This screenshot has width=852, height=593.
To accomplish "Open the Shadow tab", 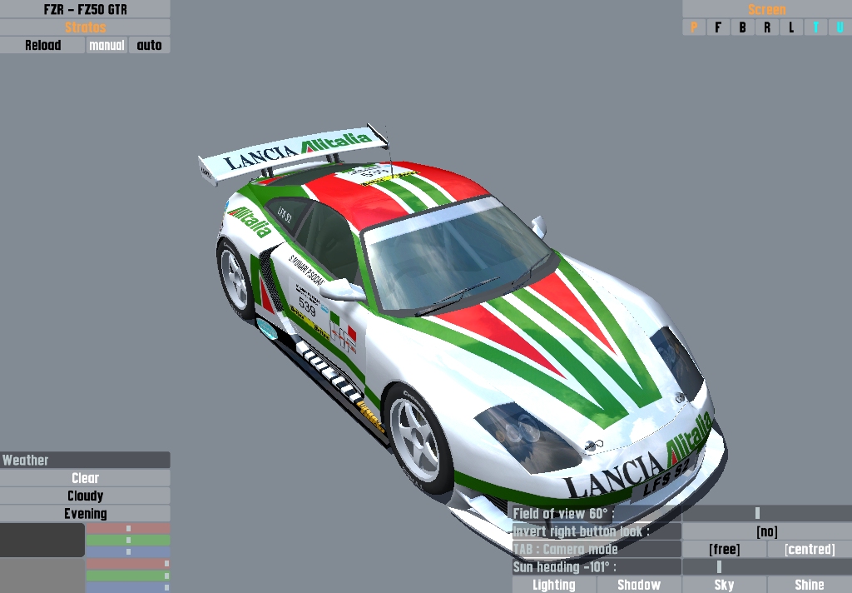I will 639,585.
